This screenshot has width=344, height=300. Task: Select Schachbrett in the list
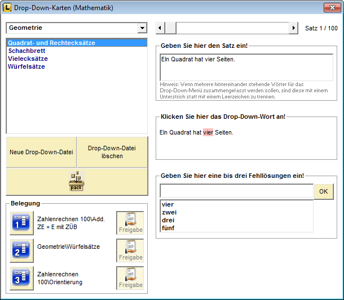pos(27,51)
